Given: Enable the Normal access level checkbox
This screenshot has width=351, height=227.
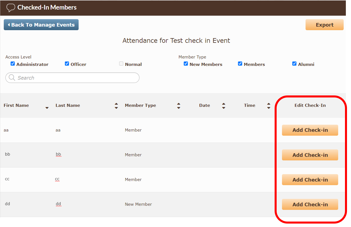Looking at the screenshot, I should [x=121, y=64].
